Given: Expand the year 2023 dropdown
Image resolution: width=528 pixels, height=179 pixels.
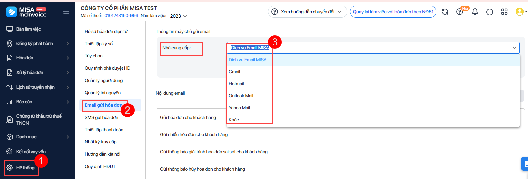Looking at the screenshot, I should [178, 16].
